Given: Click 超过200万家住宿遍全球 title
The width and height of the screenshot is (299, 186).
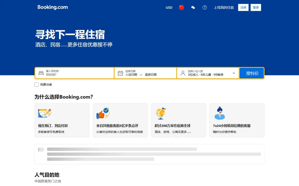Looking at the screenshot, I should point(172,126).
